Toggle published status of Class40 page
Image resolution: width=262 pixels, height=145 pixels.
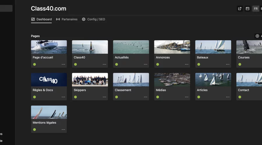75,64
